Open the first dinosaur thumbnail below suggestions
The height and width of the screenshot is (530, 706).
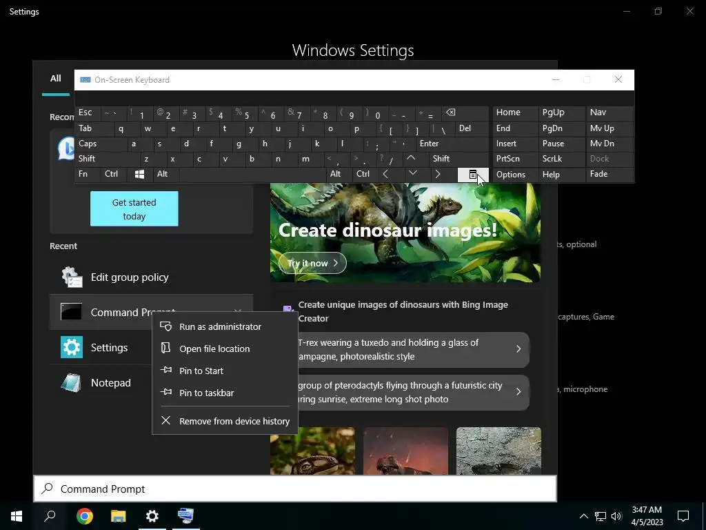(312, 451)
